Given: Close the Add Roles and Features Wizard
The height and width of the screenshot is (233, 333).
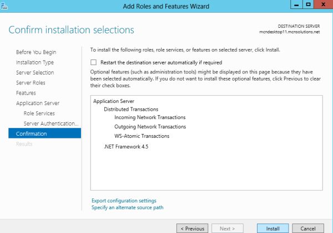Looking at the screenshot, I should [x=322, y=5].
